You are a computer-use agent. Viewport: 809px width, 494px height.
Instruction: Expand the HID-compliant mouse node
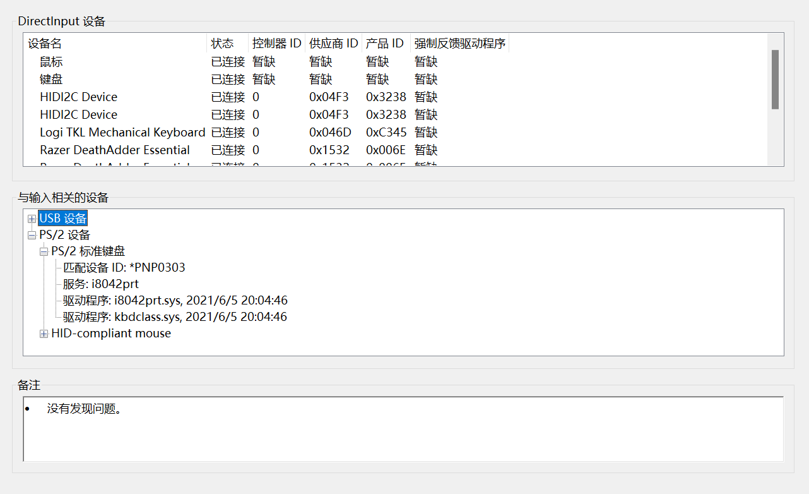[44, 334]
